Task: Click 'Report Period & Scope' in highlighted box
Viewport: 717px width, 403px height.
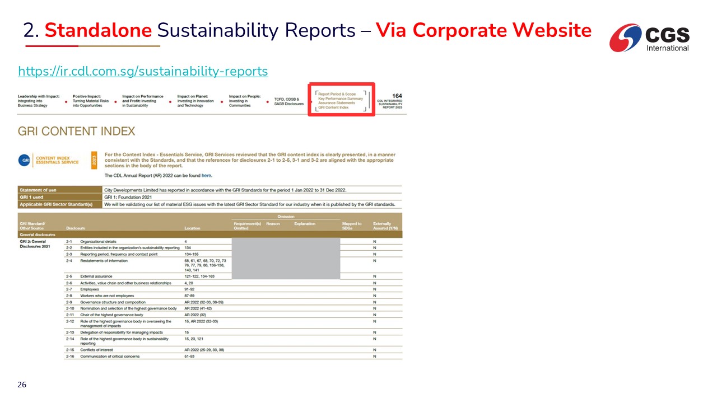Action: [x=337, y=94]
